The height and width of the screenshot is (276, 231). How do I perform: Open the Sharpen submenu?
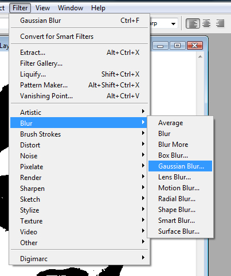[79, 189]
